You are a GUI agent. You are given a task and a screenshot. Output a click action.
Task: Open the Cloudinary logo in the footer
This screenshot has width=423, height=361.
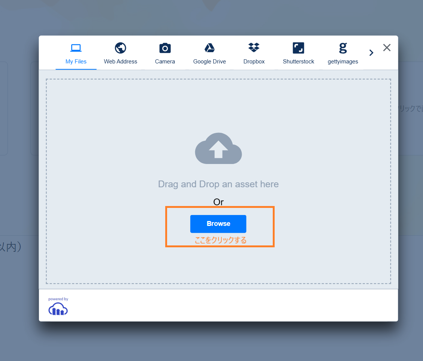click(58, 309)
